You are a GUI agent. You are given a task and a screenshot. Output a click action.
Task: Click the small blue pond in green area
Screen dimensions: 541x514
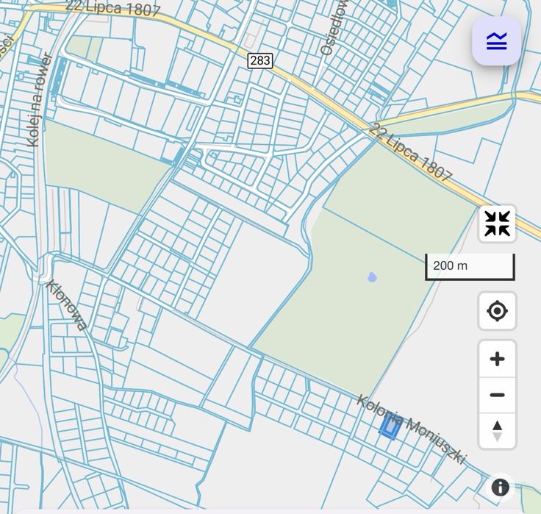click(372, 277)
